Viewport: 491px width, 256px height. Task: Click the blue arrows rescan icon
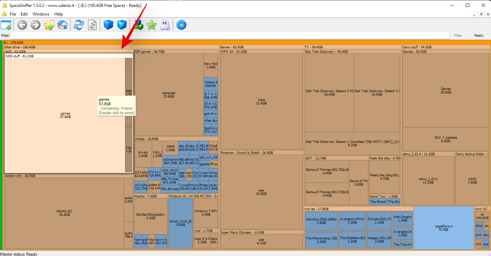[x=79, y=25]
